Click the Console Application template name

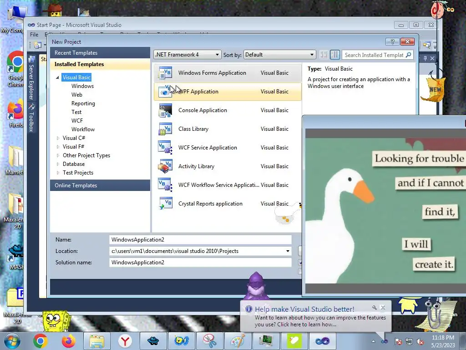(x=203, y=110)
